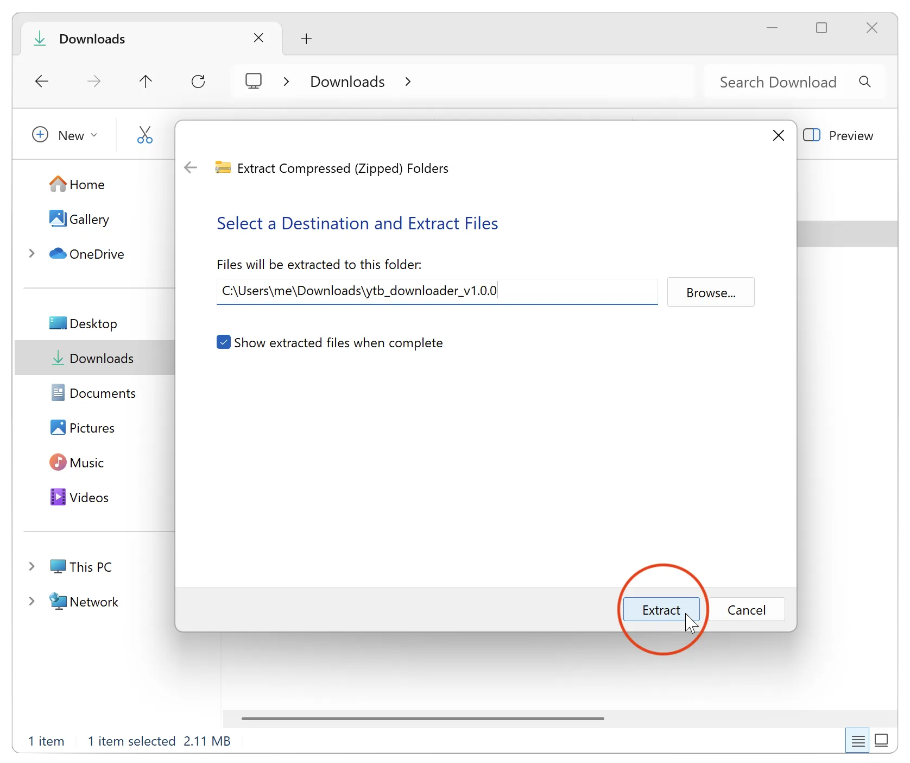Cancel the extraction dialog
The image size is (910, 763).
pos(747,610)
